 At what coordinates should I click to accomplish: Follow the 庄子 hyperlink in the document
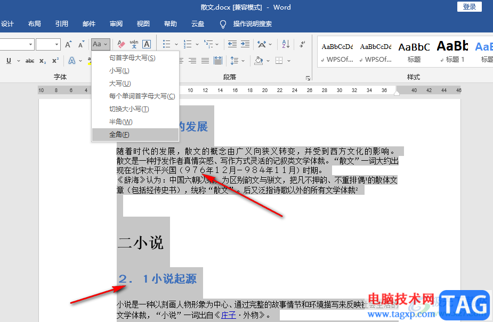tap(229, 315)
